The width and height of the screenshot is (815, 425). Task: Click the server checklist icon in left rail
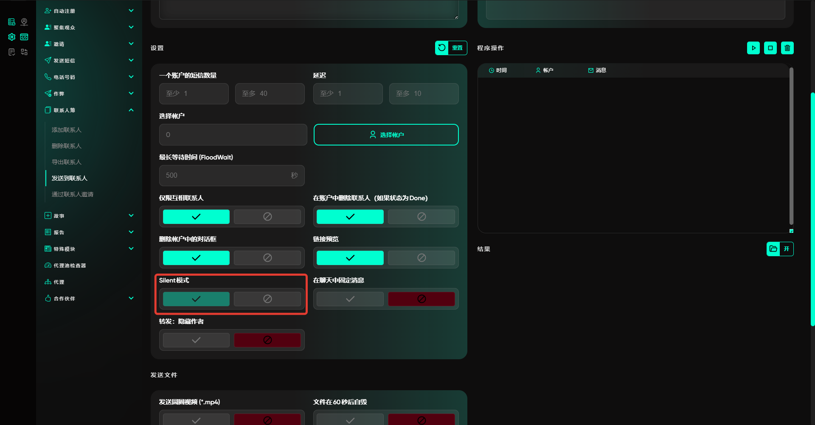12,22
